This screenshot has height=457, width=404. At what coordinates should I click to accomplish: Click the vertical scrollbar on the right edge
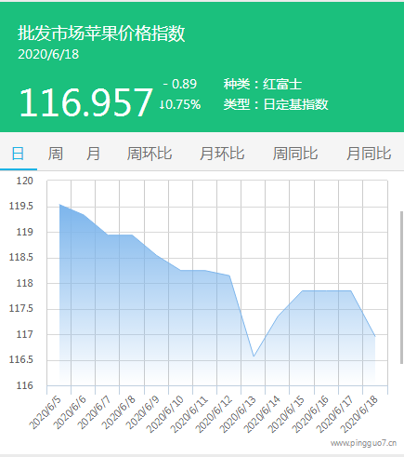(402, 287)
